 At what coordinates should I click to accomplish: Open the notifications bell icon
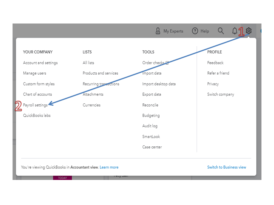[235, 31]
